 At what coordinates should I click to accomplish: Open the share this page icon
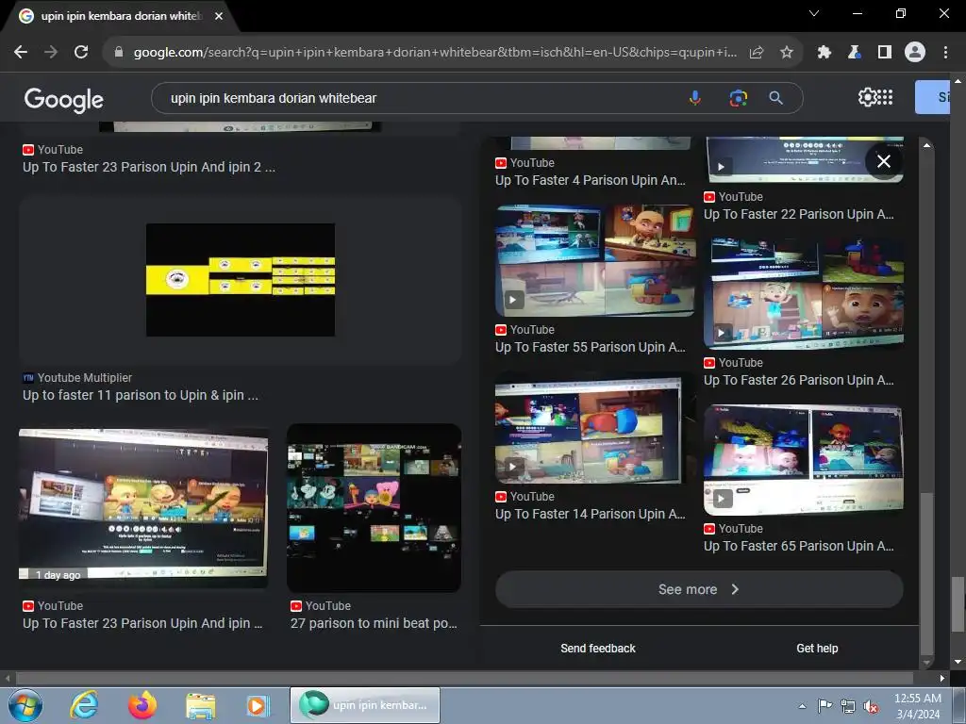coord(757,53)
